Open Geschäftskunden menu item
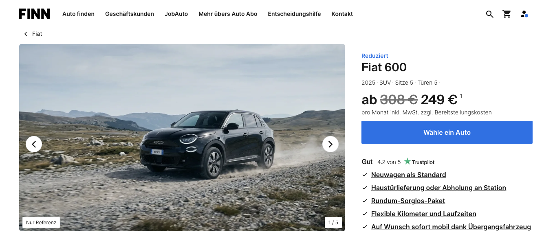 point(130,14)
